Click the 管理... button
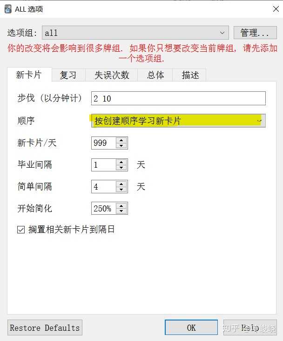This screenshot has width=283, height=341. coord(255,33)
